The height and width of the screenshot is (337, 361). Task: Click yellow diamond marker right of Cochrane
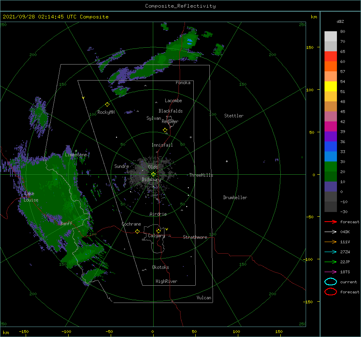[x=137, y=231]
